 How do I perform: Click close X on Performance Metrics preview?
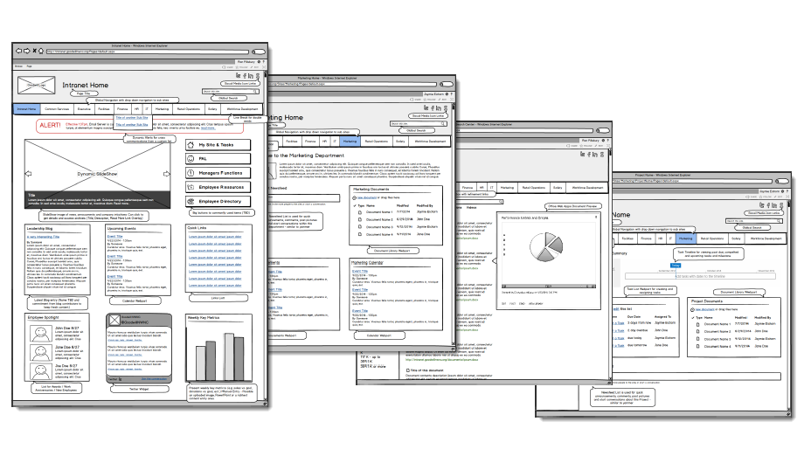(596, 218)
